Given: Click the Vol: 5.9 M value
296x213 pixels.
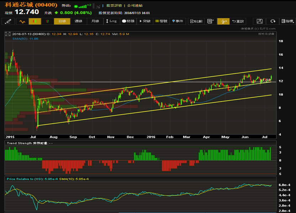Looking at the screenshot, I should pyautogui.click(x=121, y=34).
